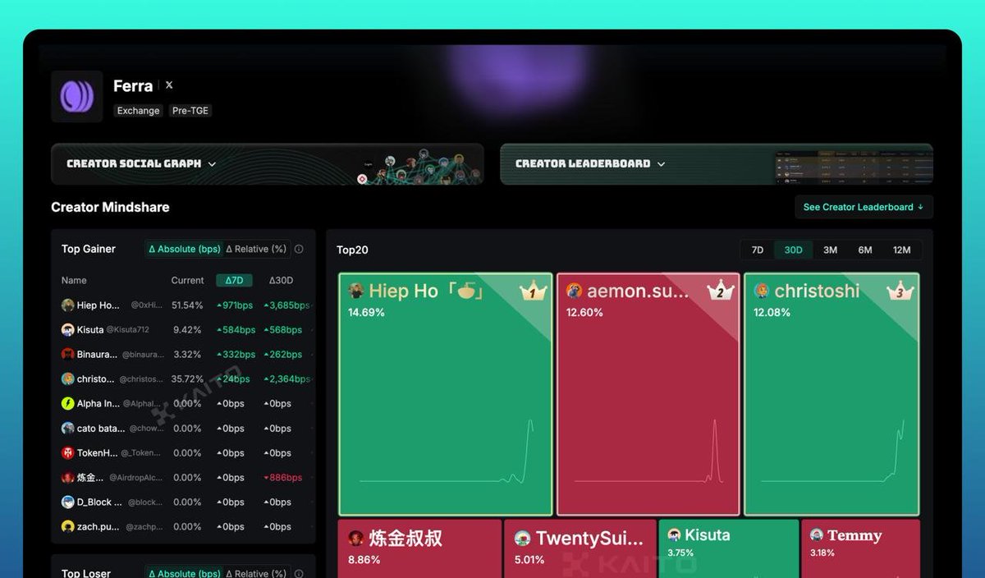The height and width of the screenshot is (578, 985).
Task: Click the info icon beside Top Gainer toggles
Action: pyautogui.click(x=299, y=250)
